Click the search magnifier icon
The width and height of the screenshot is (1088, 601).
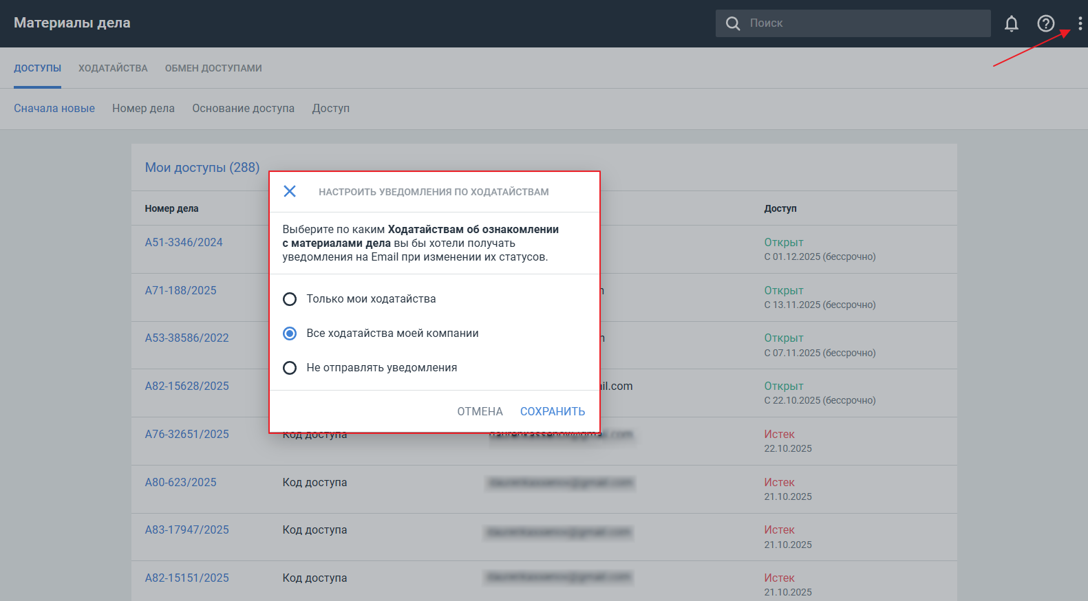tap(733, 23)
